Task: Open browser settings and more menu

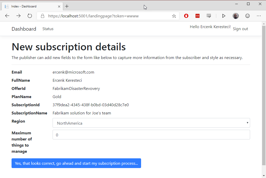Action: coord(259,16)
